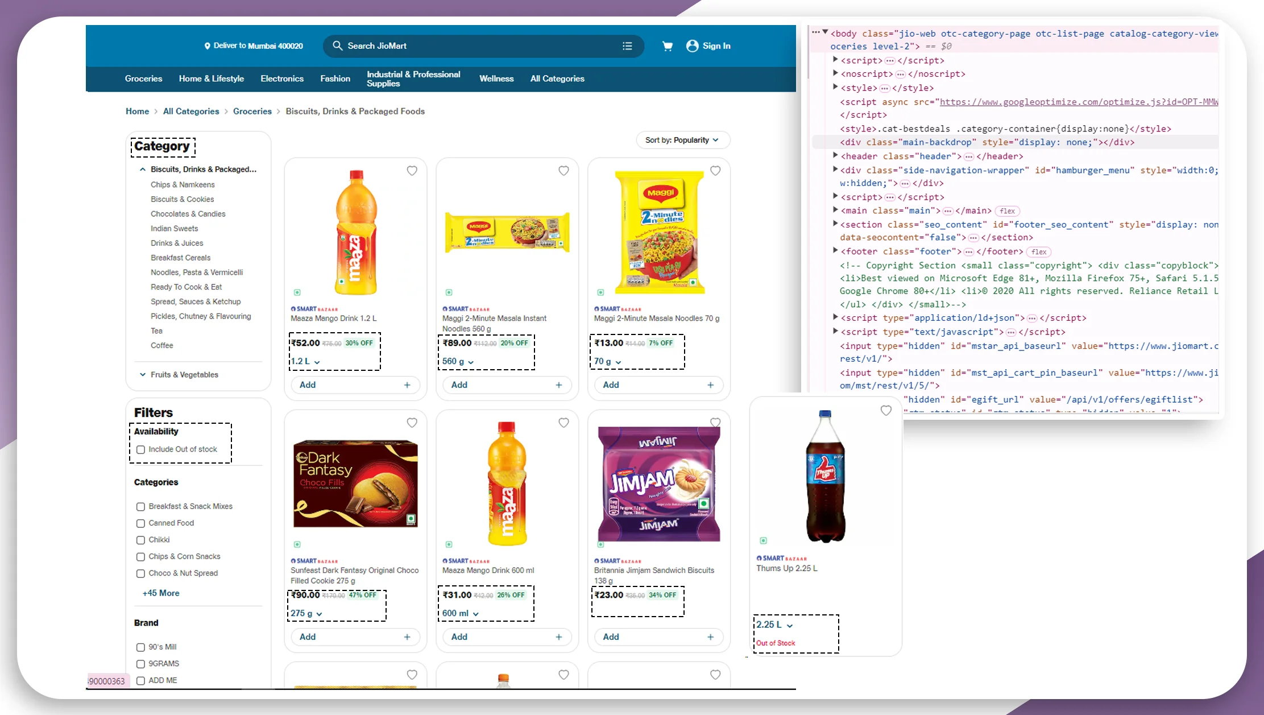The height and width of the screenshot is (715, 1264).
Task: Click the location pin delivery icon
Action: coord(203,46)
